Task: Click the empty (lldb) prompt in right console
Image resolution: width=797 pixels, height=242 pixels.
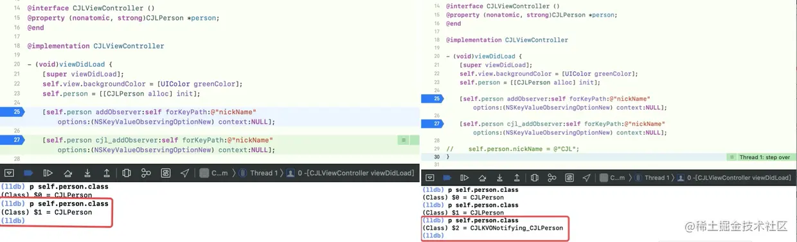Action: (433, 236)
